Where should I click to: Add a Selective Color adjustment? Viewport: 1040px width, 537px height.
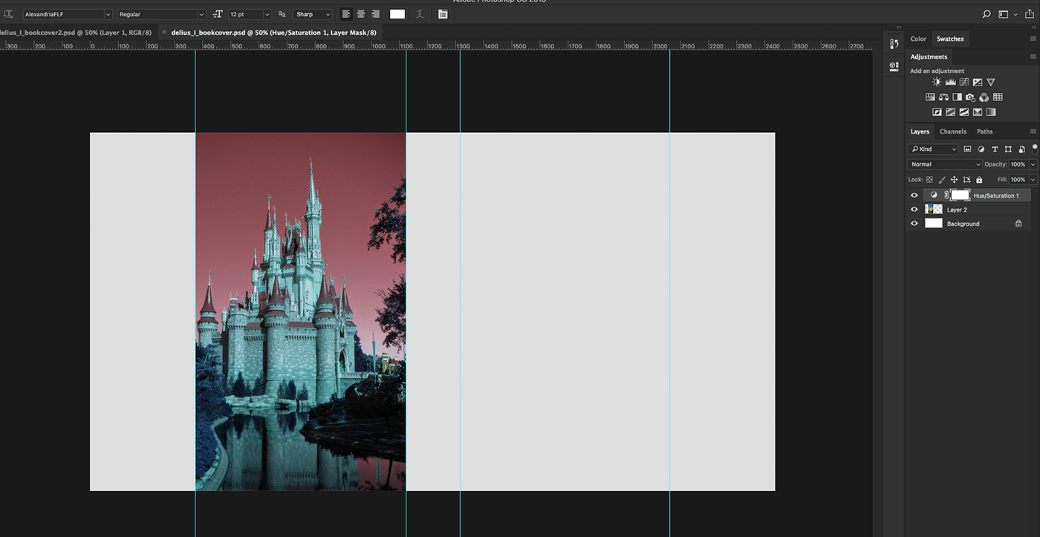coord(978,112)
